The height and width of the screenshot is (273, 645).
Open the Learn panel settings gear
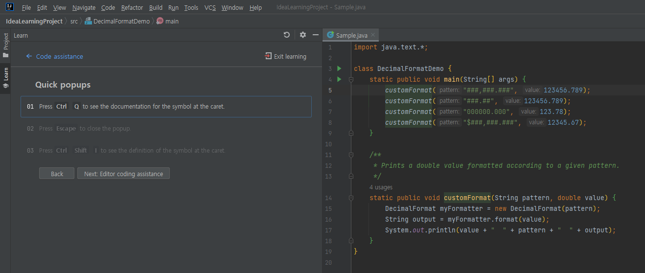coord(303,35)
